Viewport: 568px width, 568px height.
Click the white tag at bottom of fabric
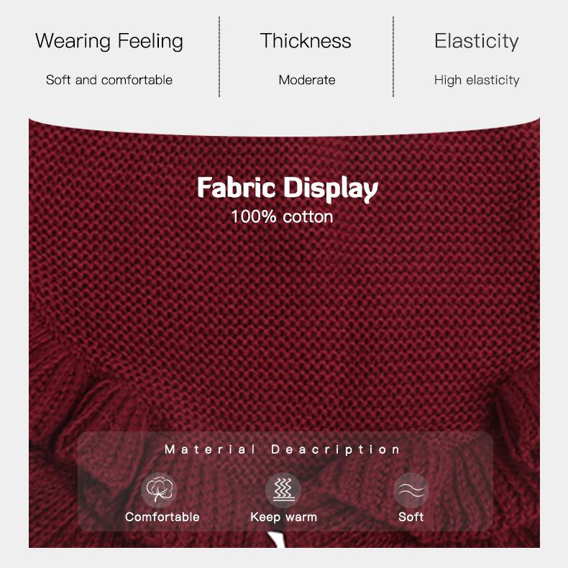tap(277, 540)
